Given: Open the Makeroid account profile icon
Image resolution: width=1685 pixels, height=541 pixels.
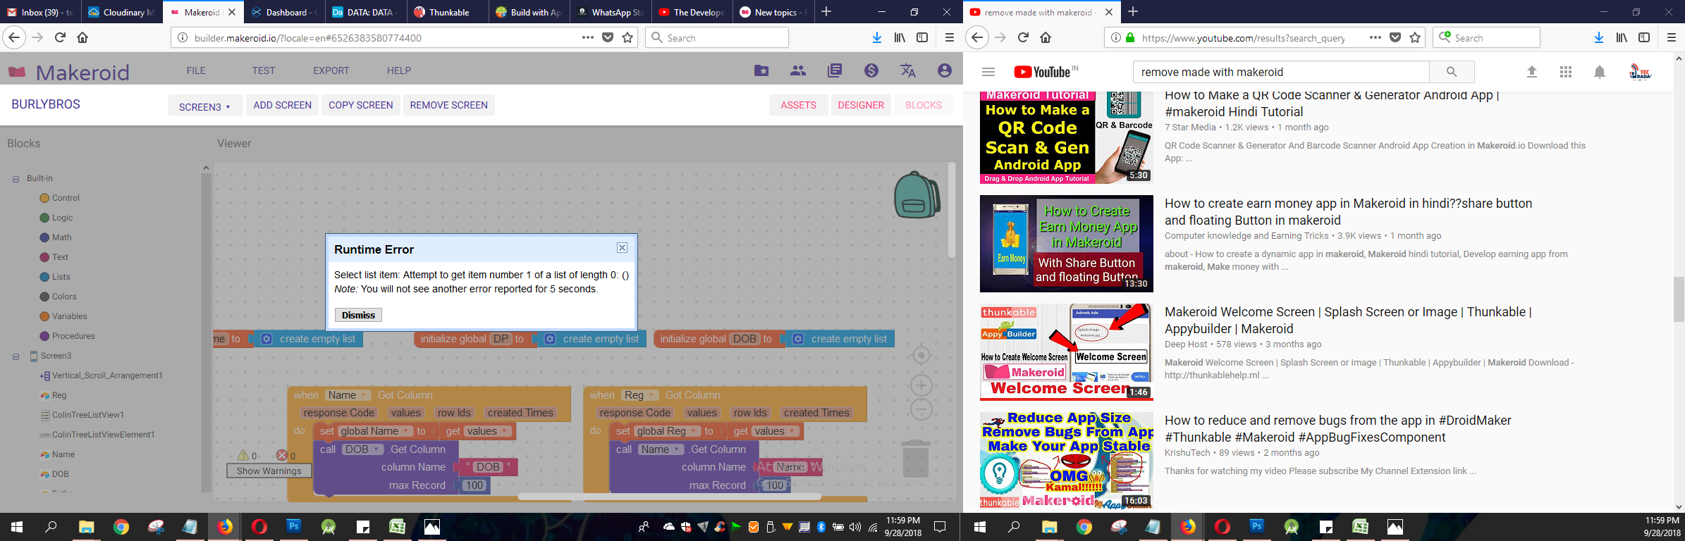Looking at the screenshot, I should coord(945,70).
